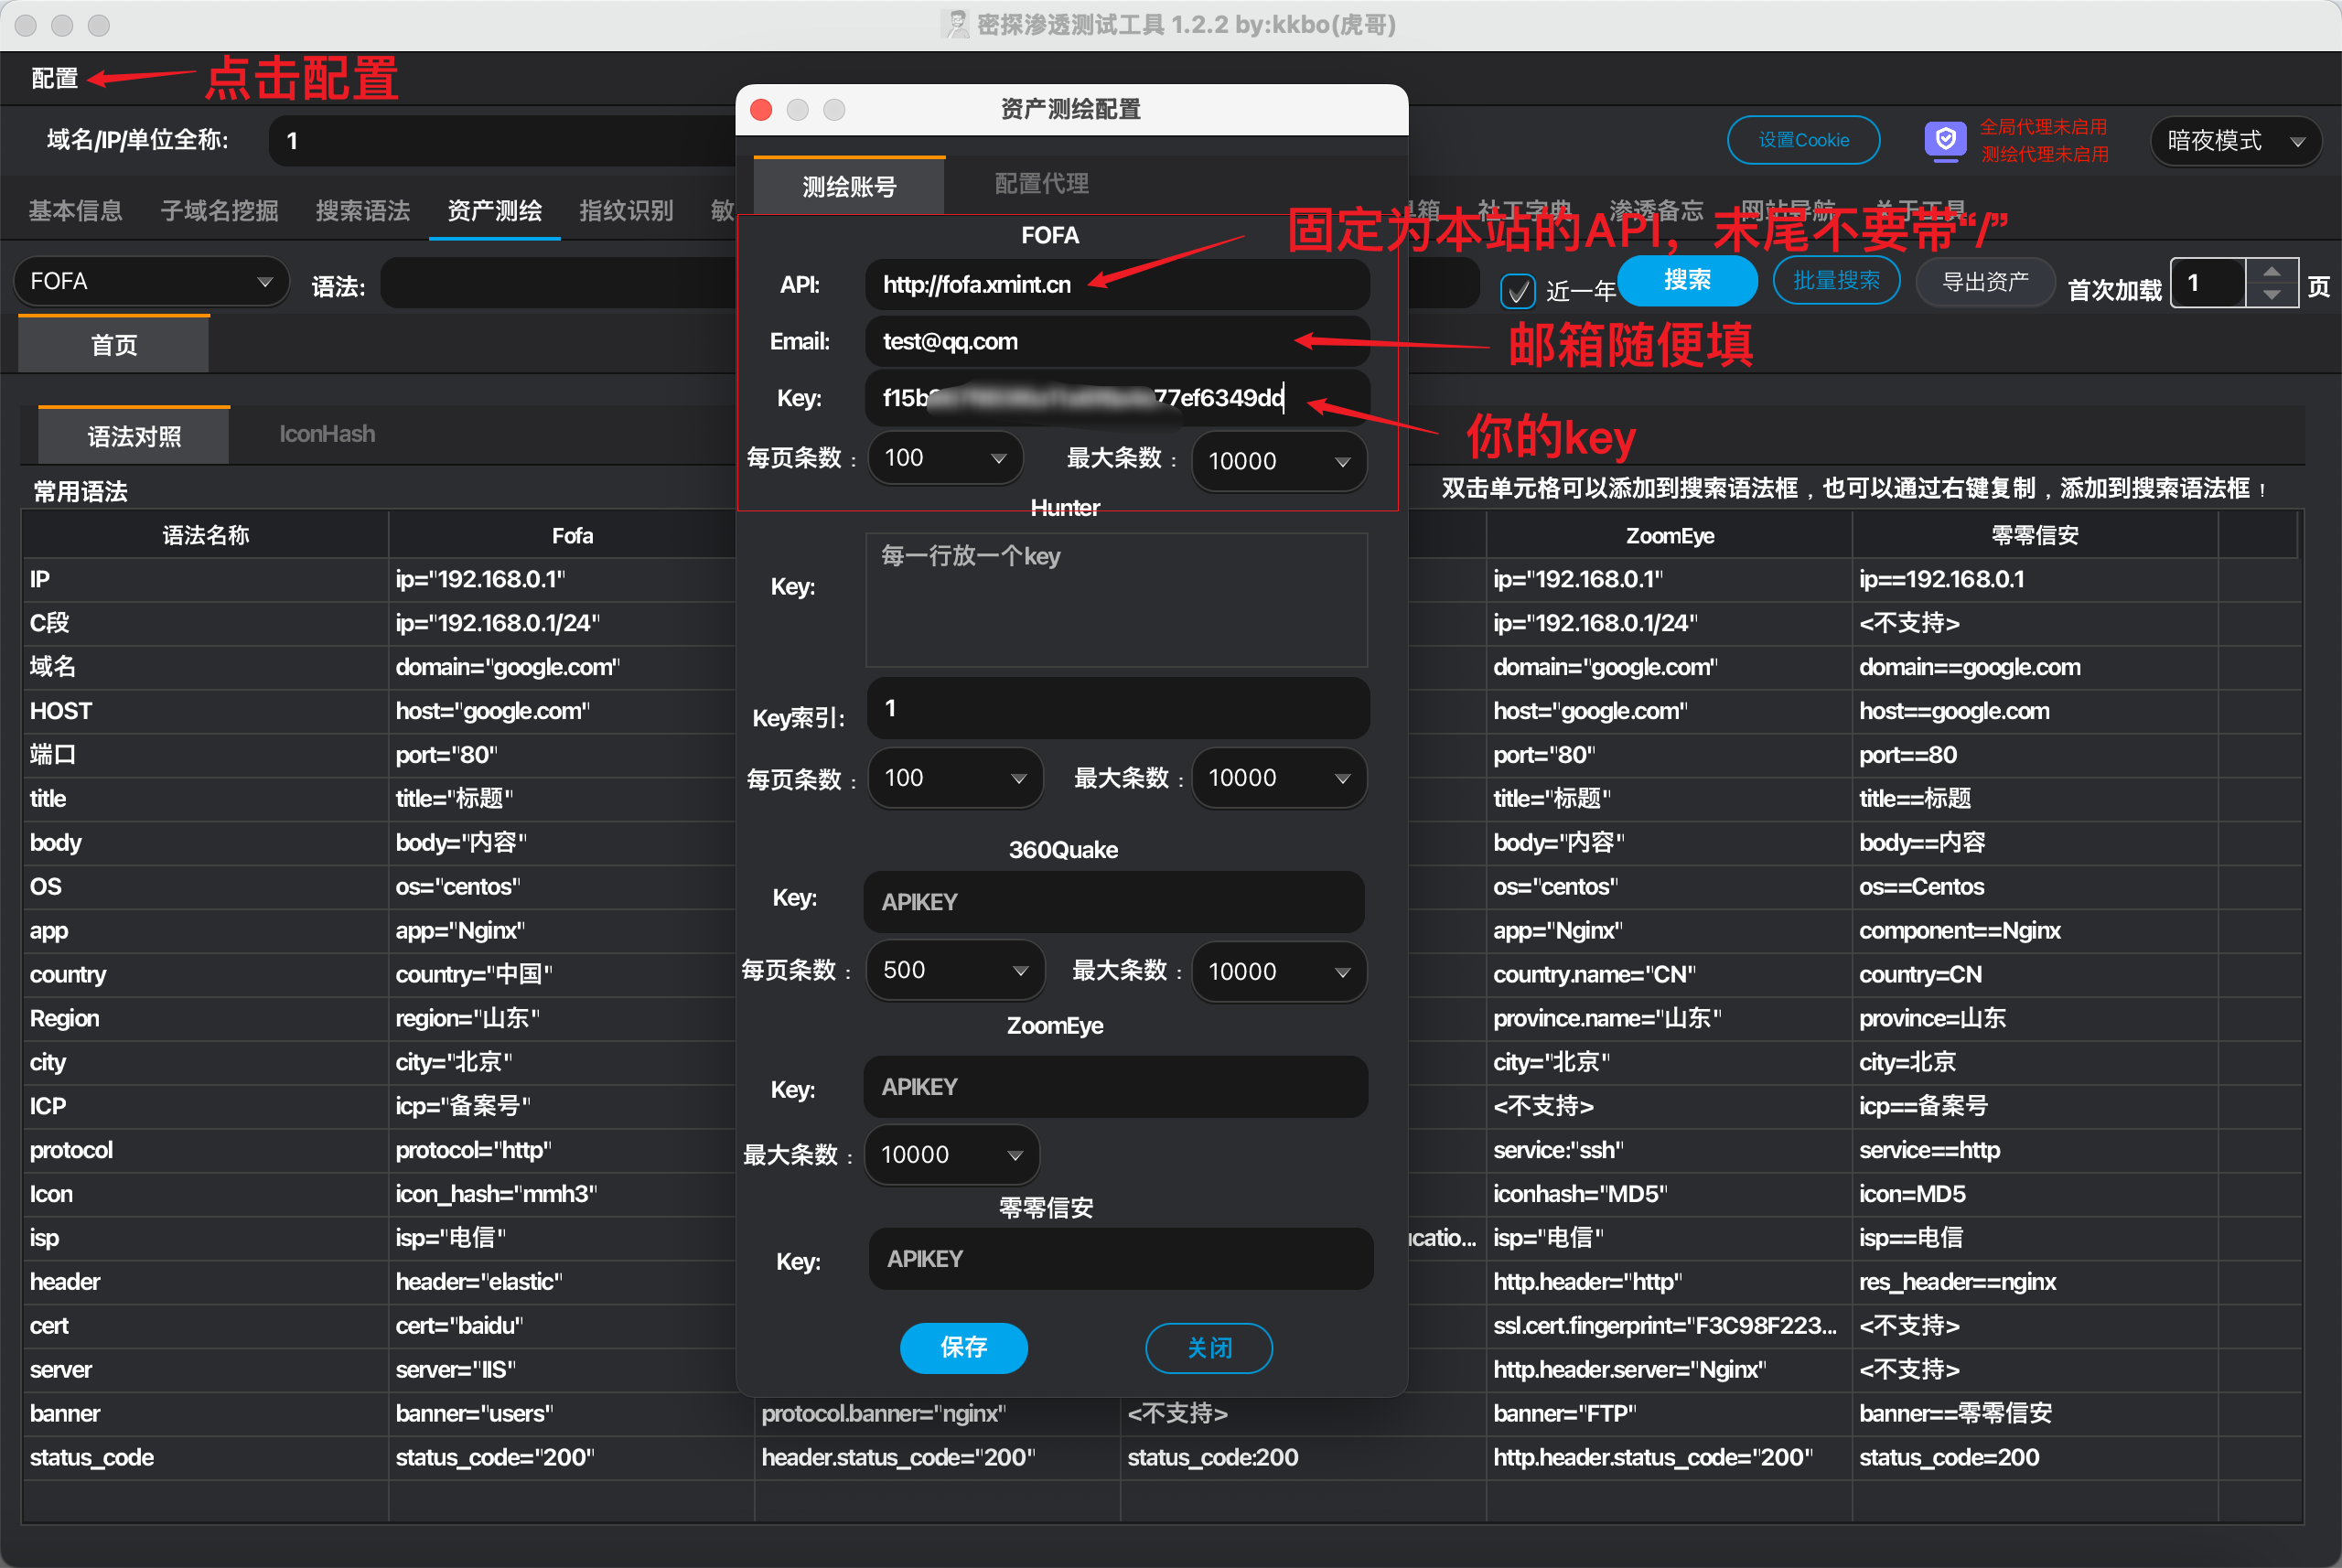Image resolution: width=2342 pixels, height=1568 pixels.
Task: Click the 设置Cookie button
Action: 1803,140
